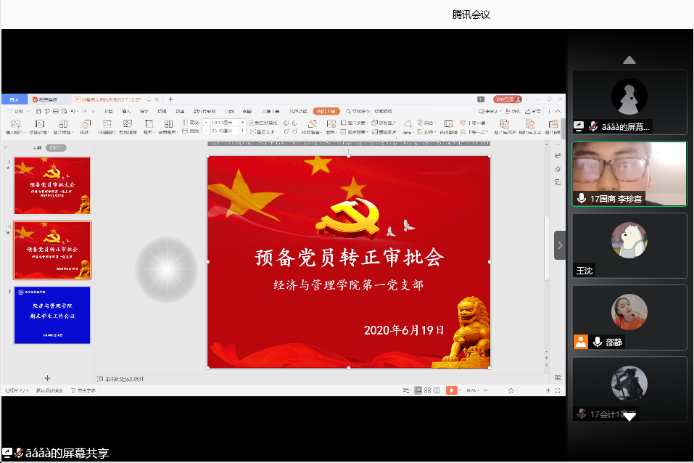Toggle microphone for 17国商 李珍喜
694x463 pixels.
tap(581, 198)
